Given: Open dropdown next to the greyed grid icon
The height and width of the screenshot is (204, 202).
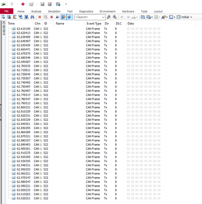Looking at the screenshot, I should (x=159, y=17).
